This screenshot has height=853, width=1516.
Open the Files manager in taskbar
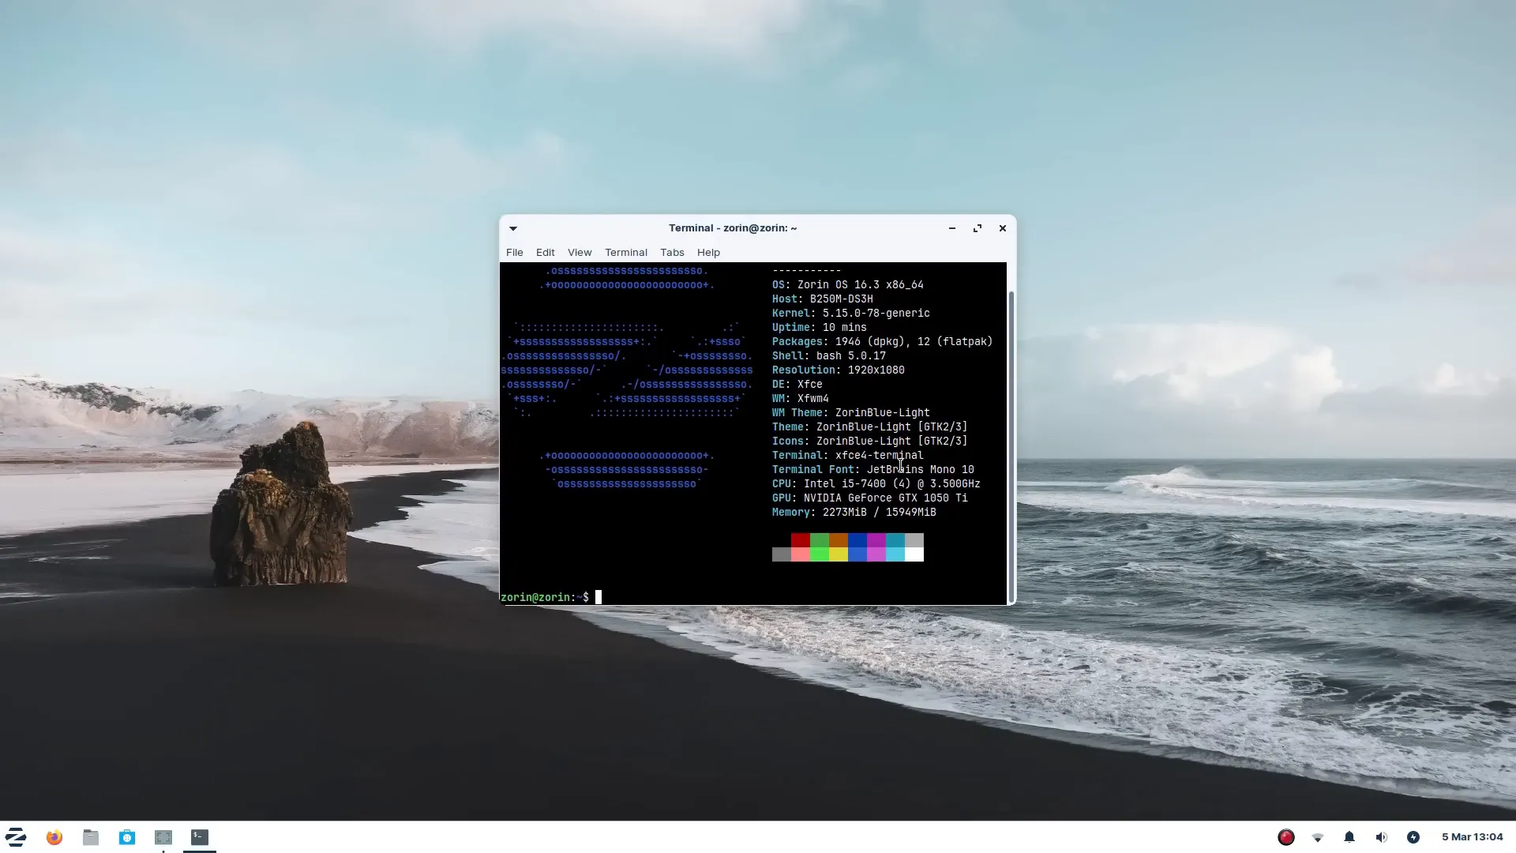pyautogui.click(x=91, y=837)
